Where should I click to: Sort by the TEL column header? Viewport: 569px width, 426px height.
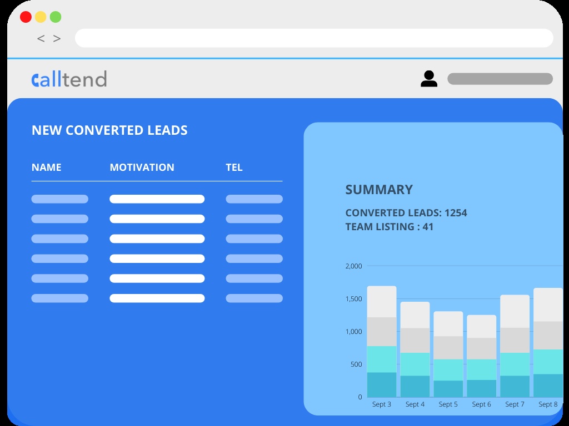point(234,168)
